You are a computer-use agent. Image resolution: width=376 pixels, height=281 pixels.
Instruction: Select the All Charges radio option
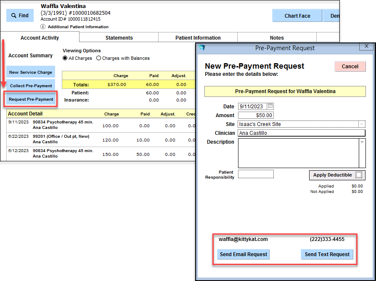pyautogui.click(x=65, y=58)
